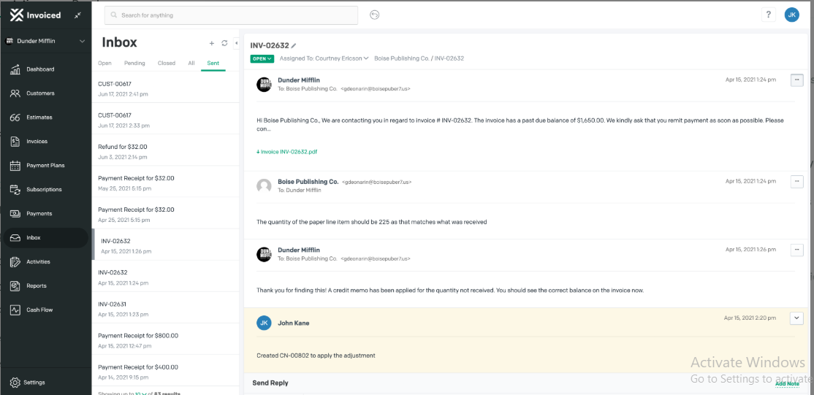This screenshot has width=814, height=395.
Task: Open options menu for Boise Publishing Co. reply
Action: pyautogui.click(x=797, y=182)
